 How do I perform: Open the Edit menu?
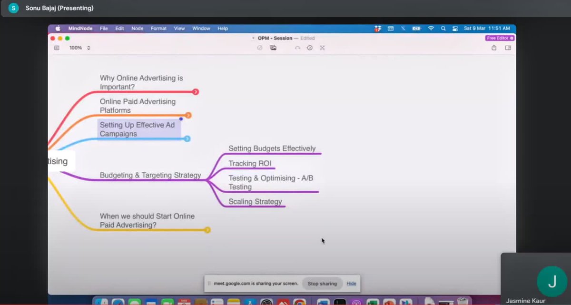coord(119,29)
